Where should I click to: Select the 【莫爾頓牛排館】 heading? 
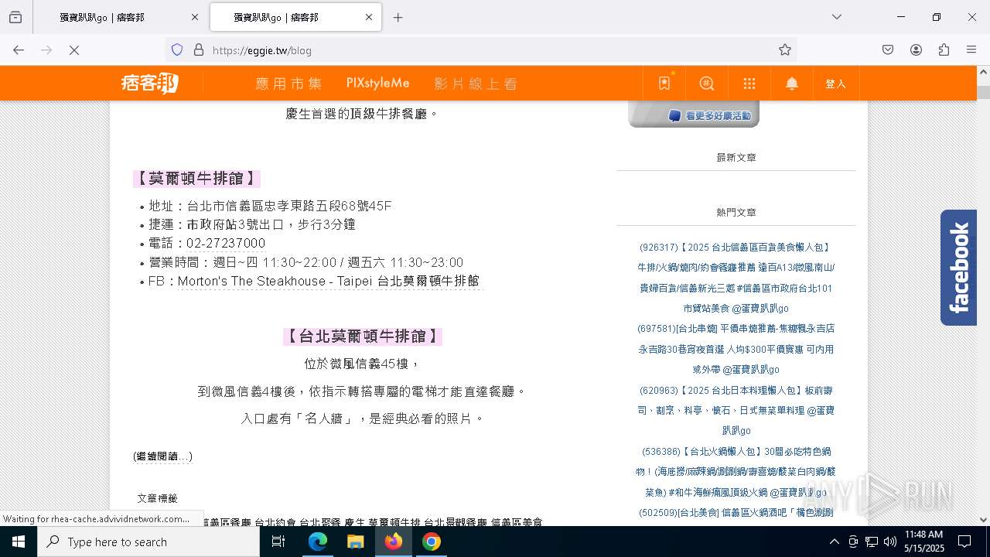pyautogui.click(x=196, y=179)
